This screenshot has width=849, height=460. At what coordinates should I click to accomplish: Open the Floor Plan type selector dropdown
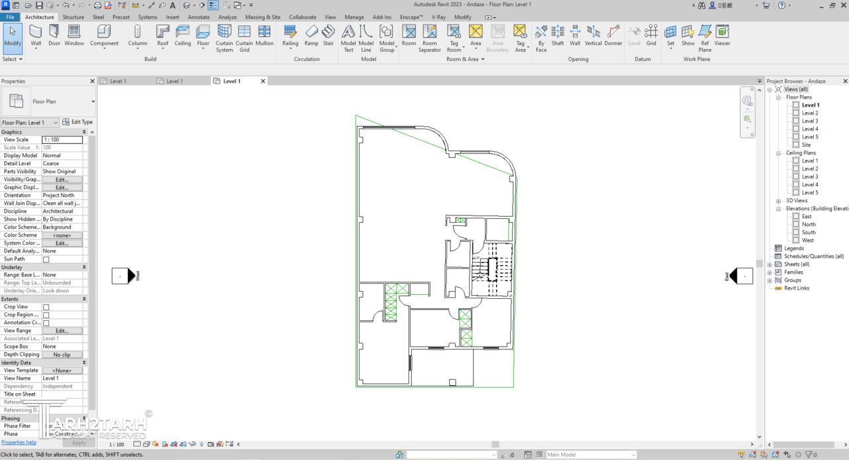[93, 101]
